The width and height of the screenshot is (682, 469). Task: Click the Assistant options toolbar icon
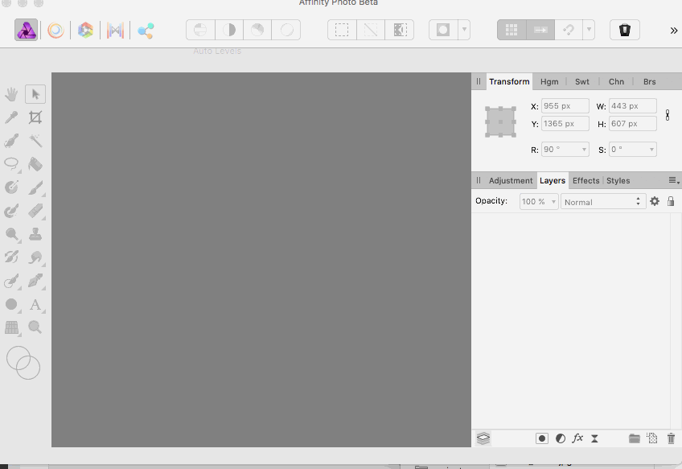(x=625, y=30)
